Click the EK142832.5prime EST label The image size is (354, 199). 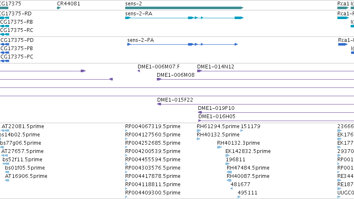pyautogui.click(x=248, y=151)
